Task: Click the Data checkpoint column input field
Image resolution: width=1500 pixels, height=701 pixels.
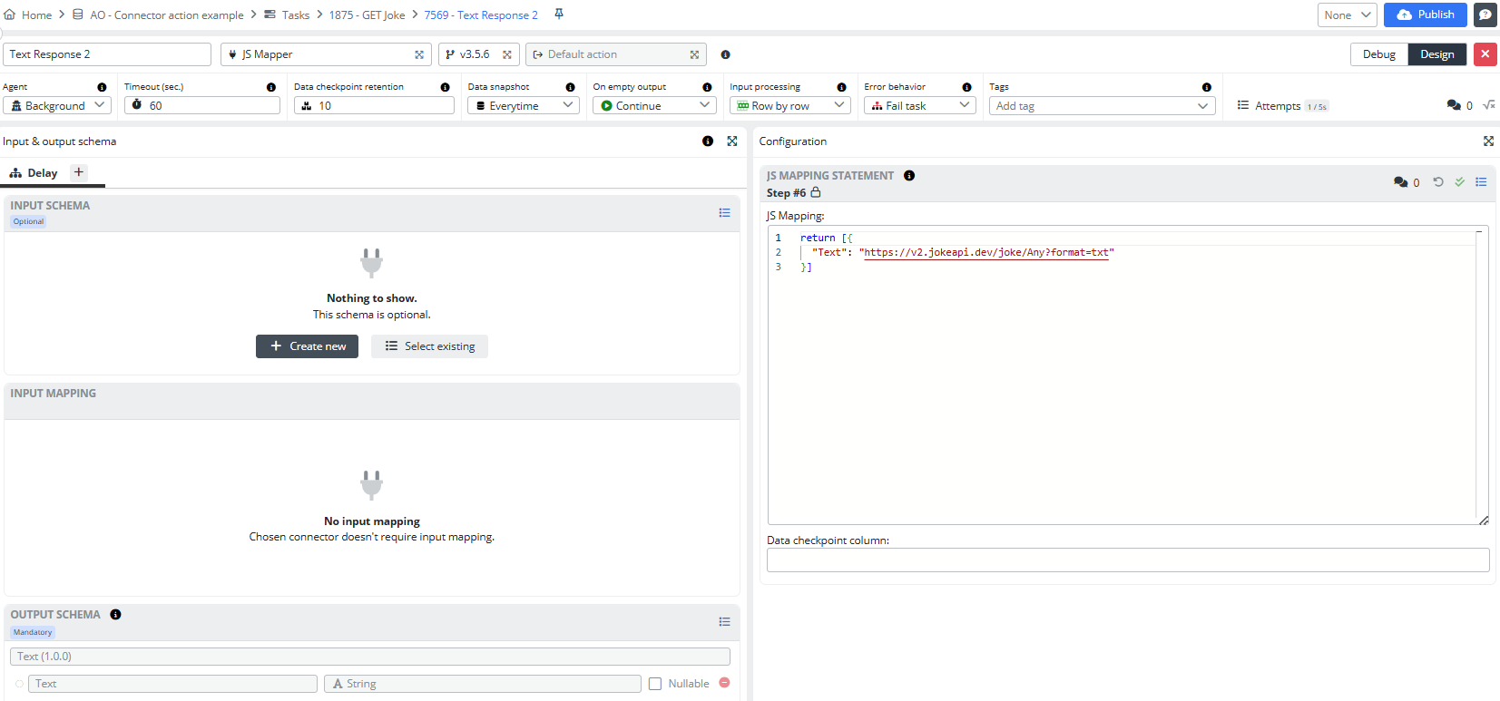Action: pyautogui.click(x=1127, y=560)
